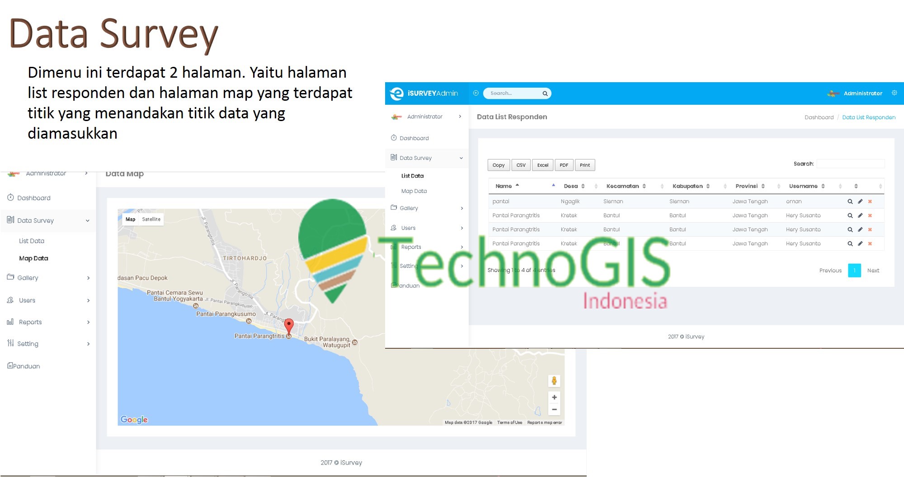904x477 pixels.
Task: Open List Data in List Responden sidebar
Action: click(x=412, y=176)
